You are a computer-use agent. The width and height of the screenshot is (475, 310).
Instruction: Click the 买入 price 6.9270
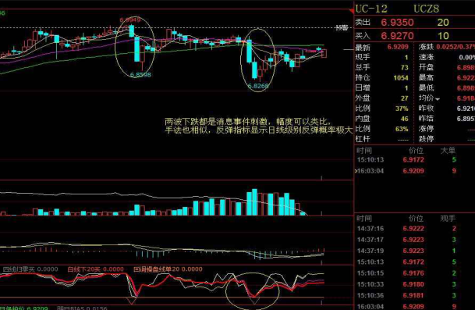397,36
